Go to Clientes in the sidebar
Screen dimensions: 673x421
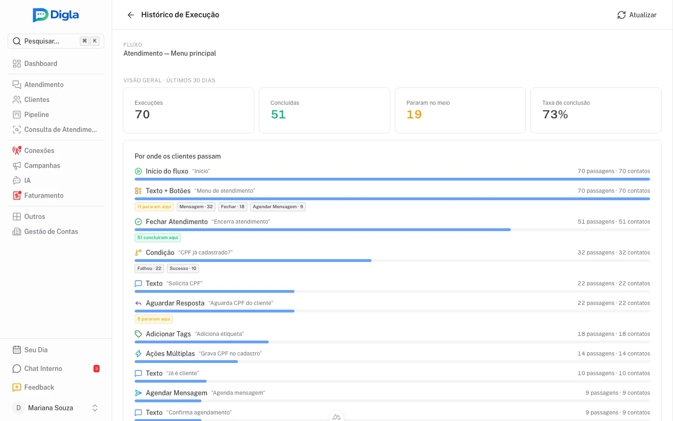(x=56, y=100)
